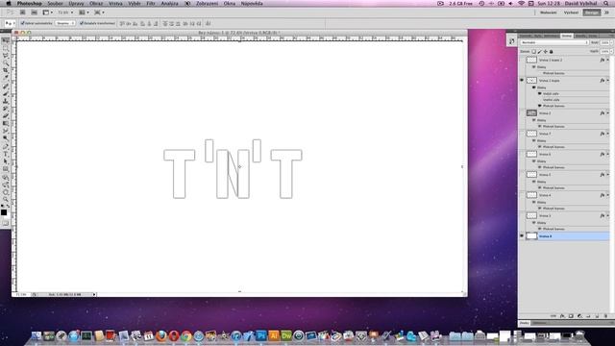Open Illustrator from the Dock
615x346 pixels.
(274, 335)
